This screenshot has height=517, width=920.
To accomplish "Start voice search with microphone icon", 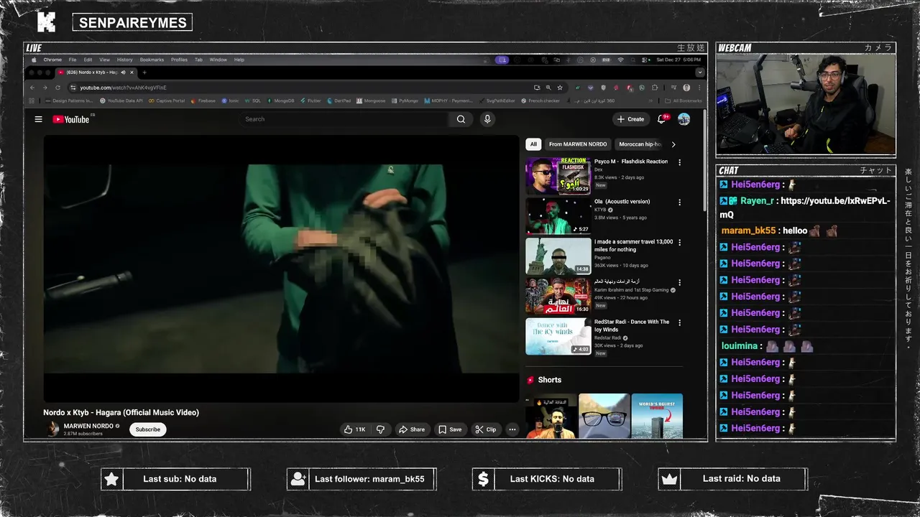I will 487,119.
